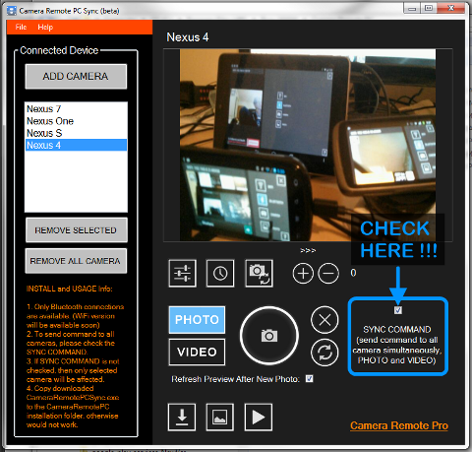Switch to VIDEO mode

coord(197,353)
